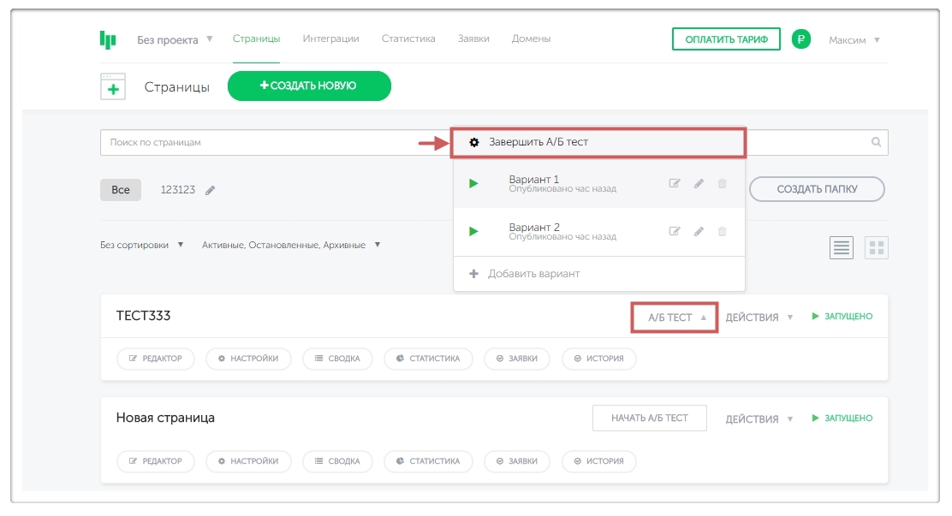952x516 pixels.
Task: Click pencil rename icon for Вариант 2
Action: pyautogui.click(x=699, y=232)
